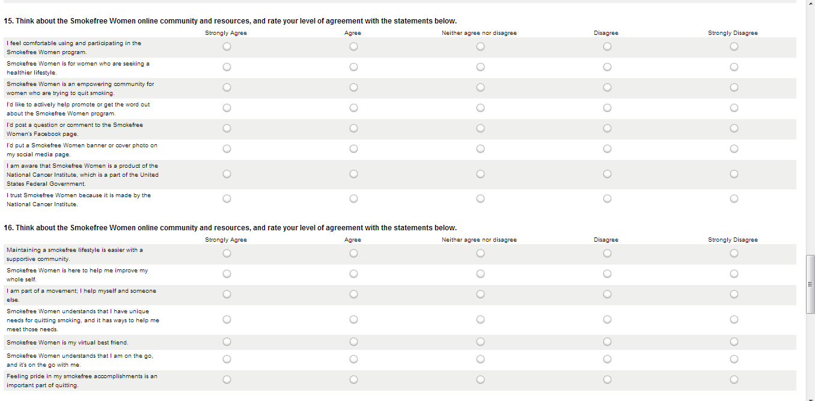Select Agree for virtual best friend statement

point(353,342)
